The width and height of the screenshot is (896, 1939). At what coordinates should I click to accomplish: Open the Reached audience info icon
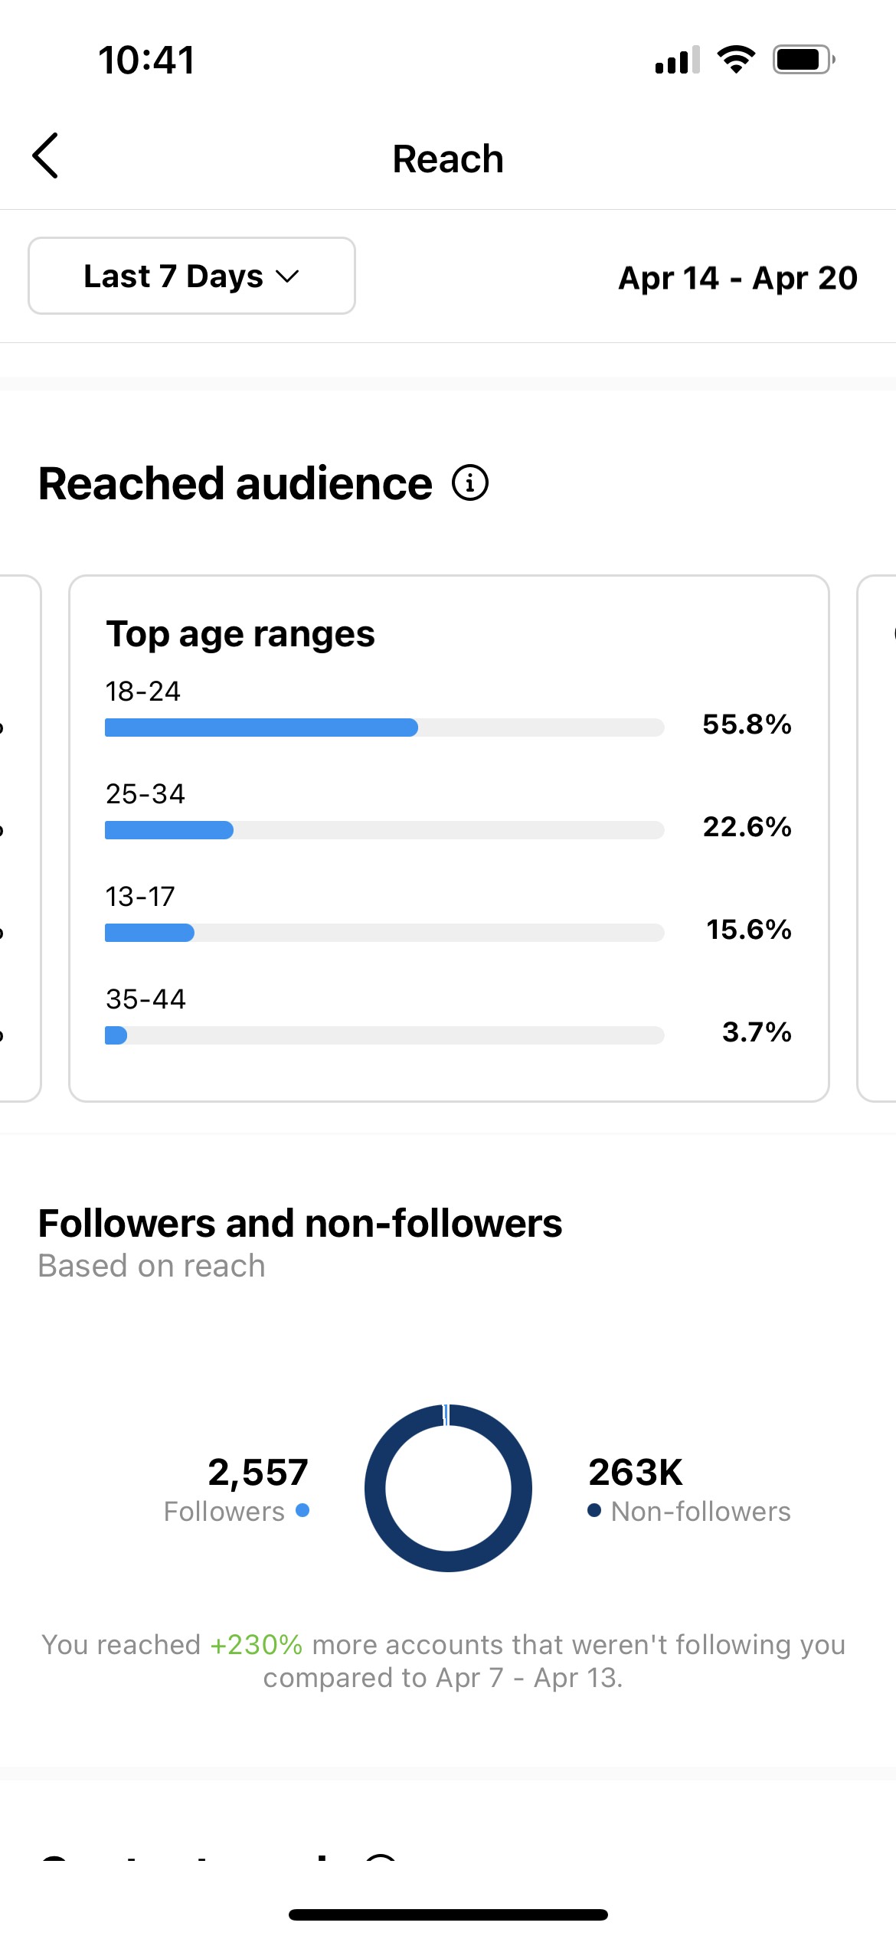[470, 483]
